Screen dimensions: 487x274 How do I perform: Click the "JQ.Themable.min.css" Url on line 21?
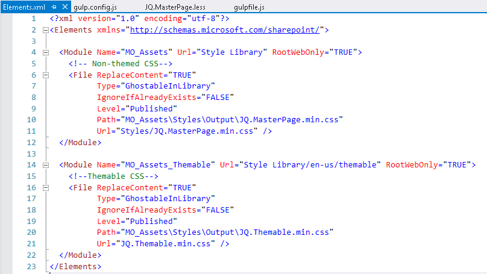tap(165, 244)
